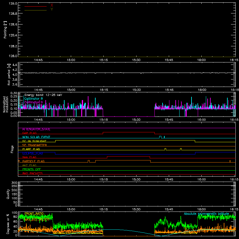Select the magenta Collimator 9 legend label
The width and height of the screenshot is (239, 239).
(x=33, y=102)
